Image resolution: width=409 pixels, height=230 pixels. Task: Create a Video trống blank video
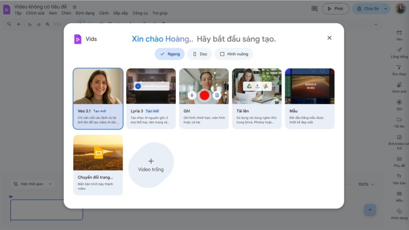151,165
